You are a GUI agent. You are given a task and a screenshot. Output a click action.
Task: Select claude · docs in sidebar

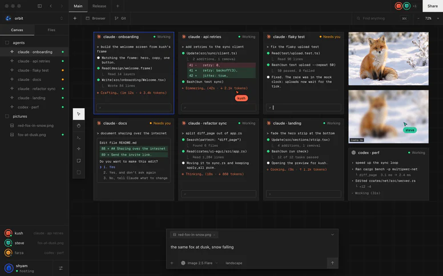(34, 80)
